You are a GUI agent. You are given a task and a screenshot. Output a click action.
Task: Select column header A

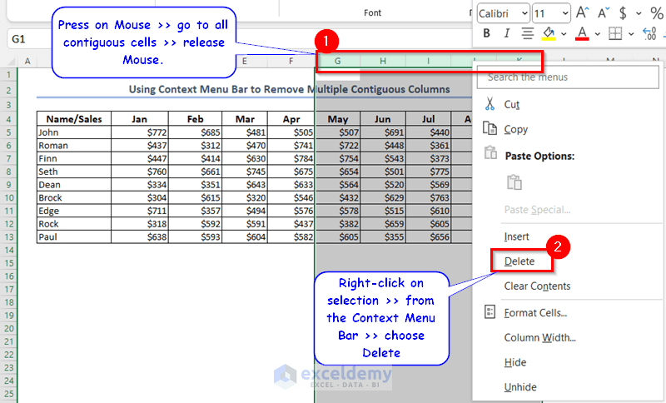(x=27, y=61)
